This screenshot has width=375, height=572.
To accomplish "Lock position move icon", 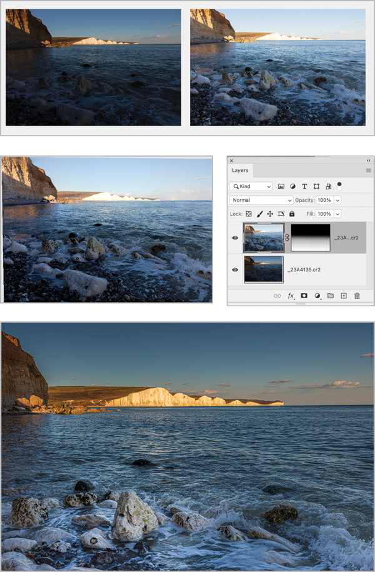I will click(270, 214).
